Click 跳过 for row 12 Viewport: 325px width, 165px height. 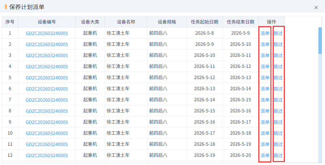tap(278, 156)
